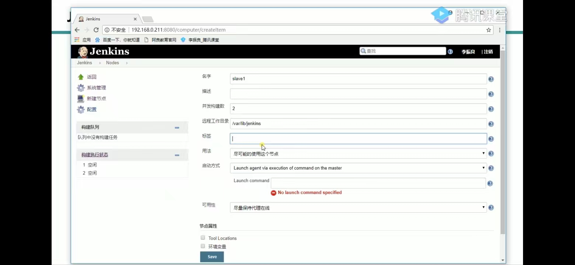Image resolution: width=575 pixels, height=265 pixels.
Task: Open the 可用性 availability dropdown
Action: 358,208
